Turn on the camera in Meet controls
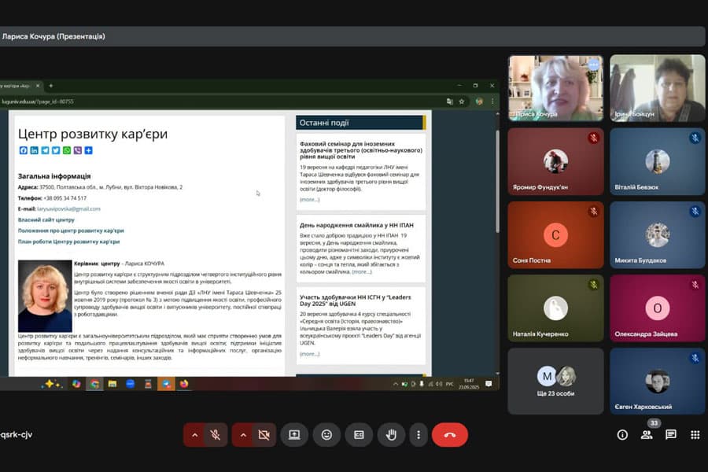This screenshot has height=472, width=708. (x=264, y=435)
